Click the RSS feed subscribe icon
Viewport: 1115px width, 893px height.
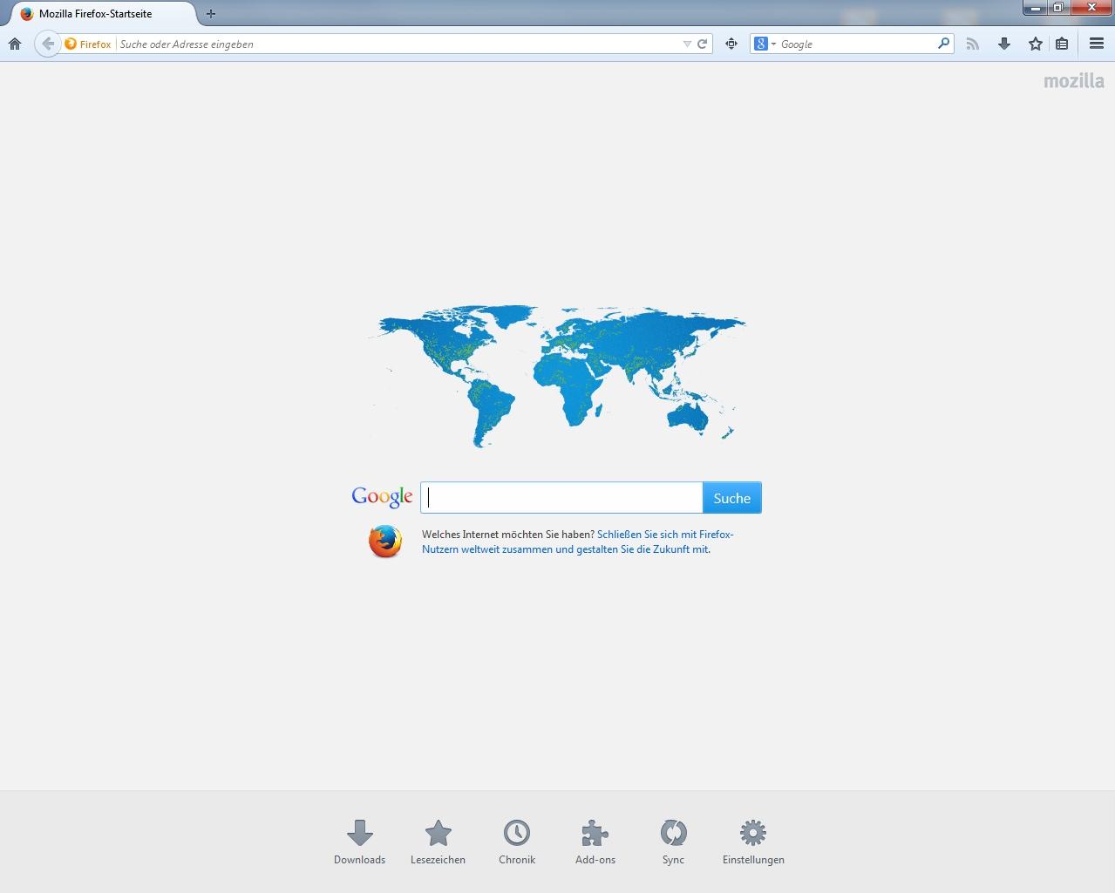click(973, 44)
